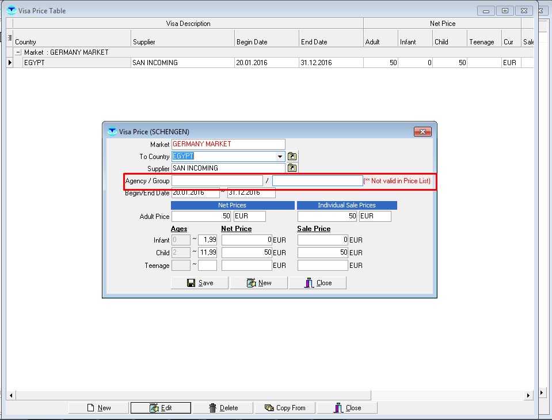Close the Visa Price dialog via Close button
552x420 pixels.
[318, 283]
